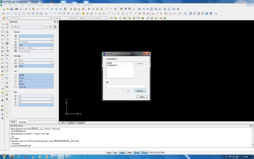Toggle ESnap in the status bar
254x159 pixels.
click(x=137, y=153)
